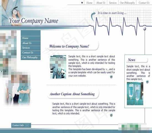
Task: Click the envelope icon beside Contact Info
Action: (27, 125)
